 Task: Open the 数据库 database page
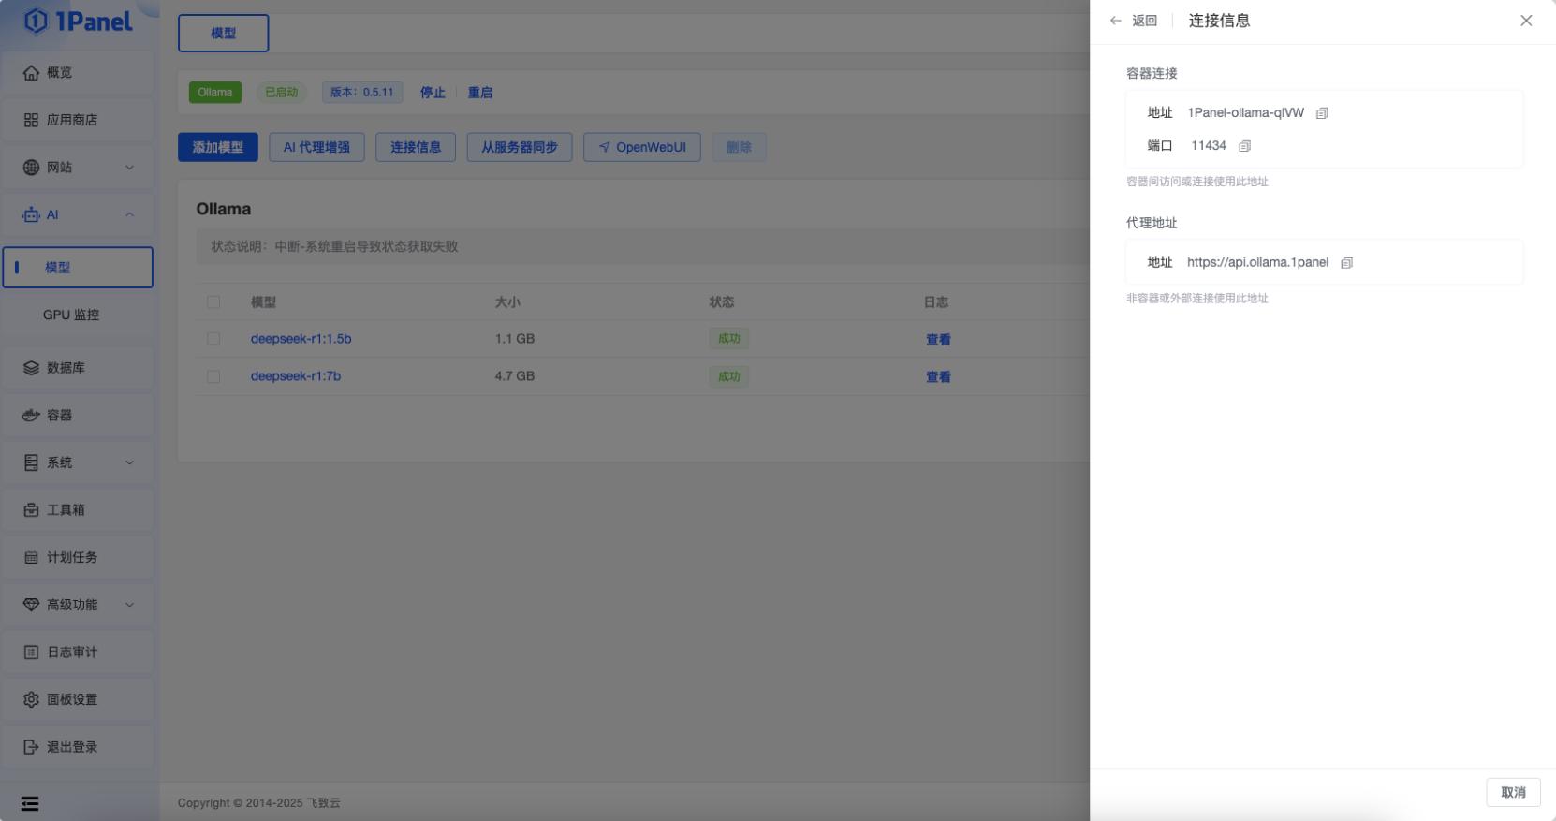coord(78,368)
